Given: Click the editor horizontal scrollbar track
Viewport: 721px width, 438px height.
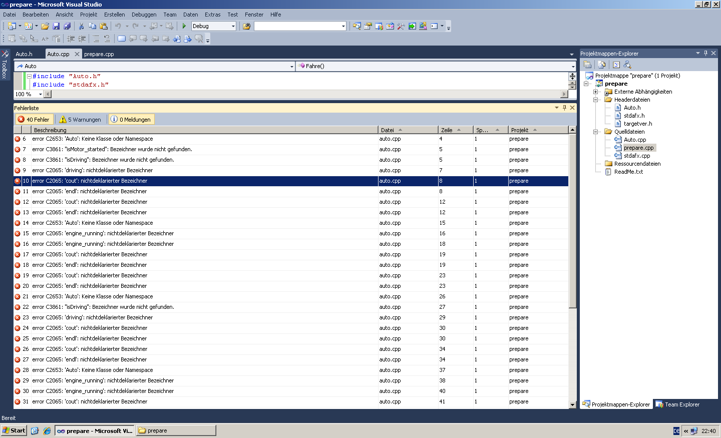Looking at the screenshot, I should (x=305, y=94).
